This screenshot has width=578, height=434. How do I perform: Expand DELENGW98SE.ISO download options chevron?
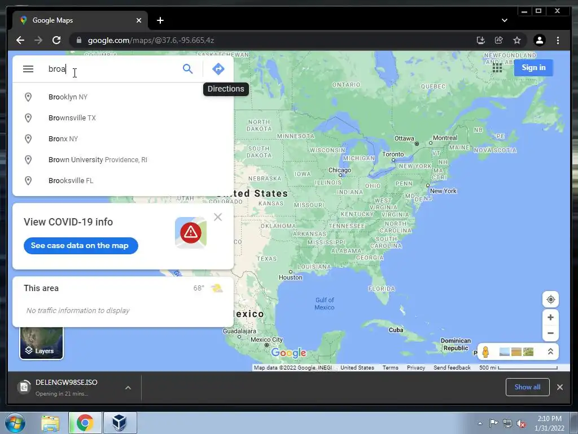[x=128, y=388]
